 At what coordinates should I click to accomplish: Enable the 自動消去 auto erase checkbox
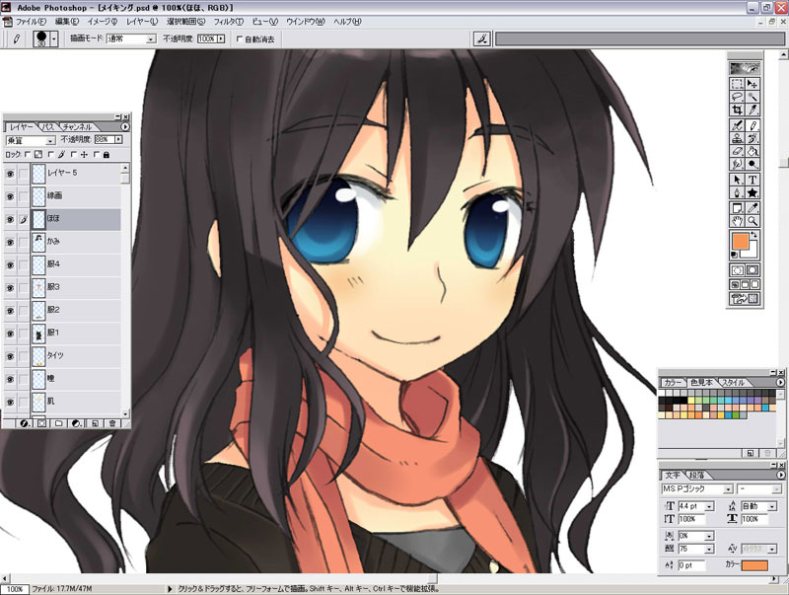(240, 38)
